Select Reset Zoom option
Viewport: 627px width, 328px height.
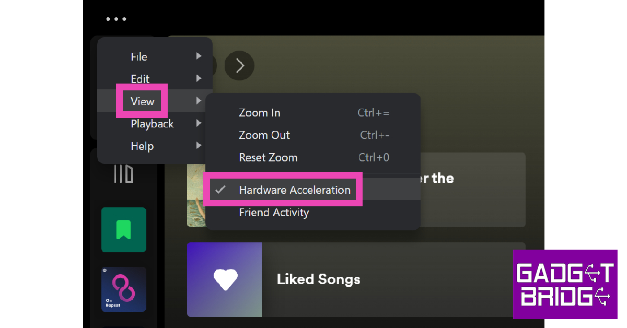[268, 157]
